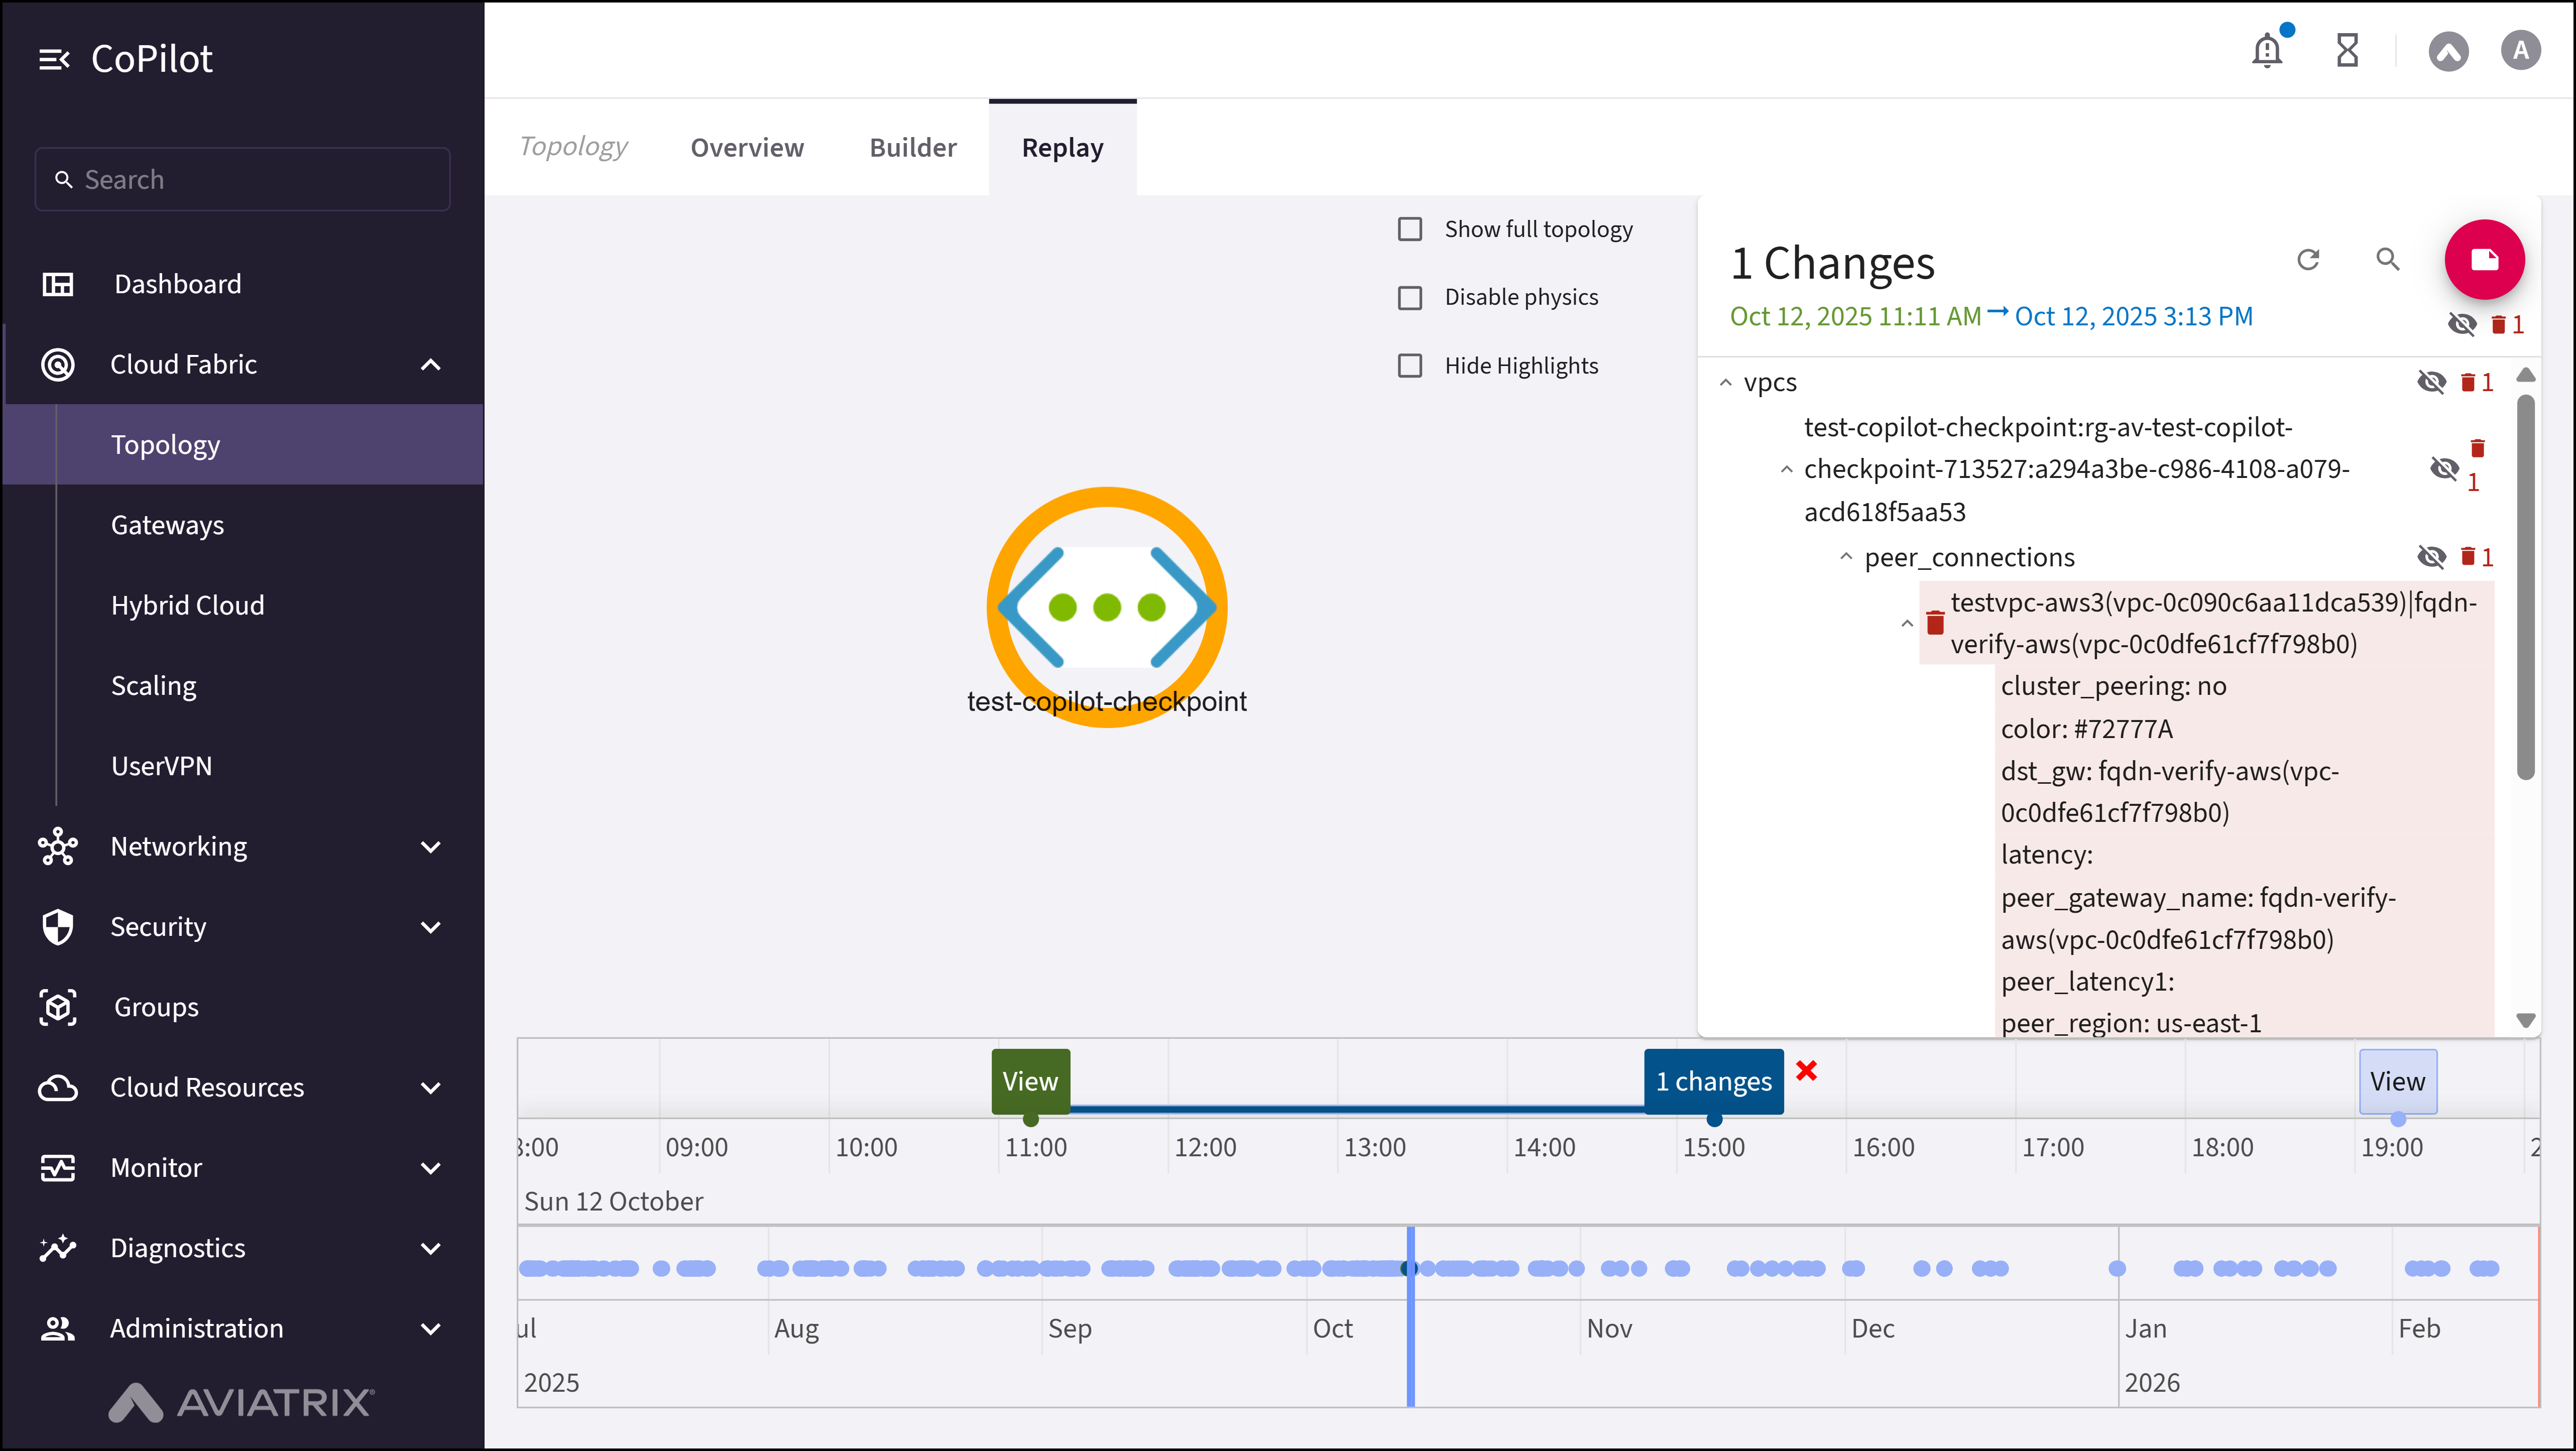Click the sidebar collapse menu icon
This screenshot has width=2576, height=1451.
pos(54,60)
